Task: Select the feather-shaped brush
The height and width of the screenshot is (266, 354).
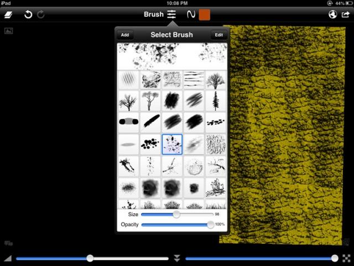Action: click(x=150, y=122)
